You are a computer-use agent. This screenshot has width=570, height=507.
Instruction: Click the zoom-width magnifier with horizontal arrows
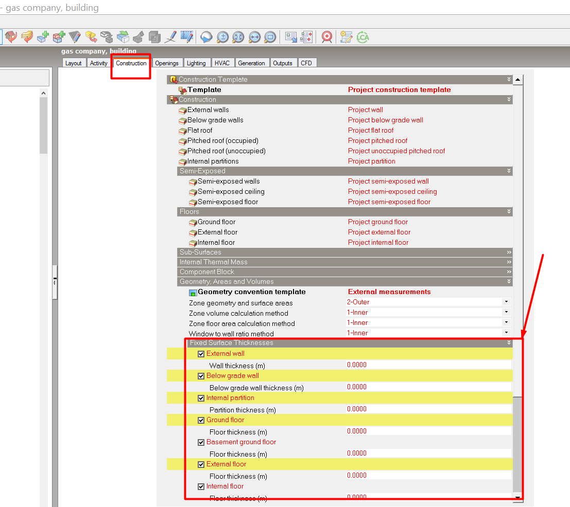pyautogui.click(x=254, y=37)
